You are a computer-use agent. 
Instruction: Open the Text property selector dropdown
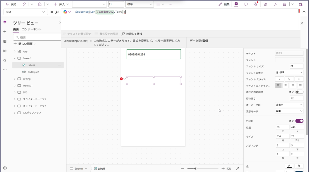click(x=26, y=12)
